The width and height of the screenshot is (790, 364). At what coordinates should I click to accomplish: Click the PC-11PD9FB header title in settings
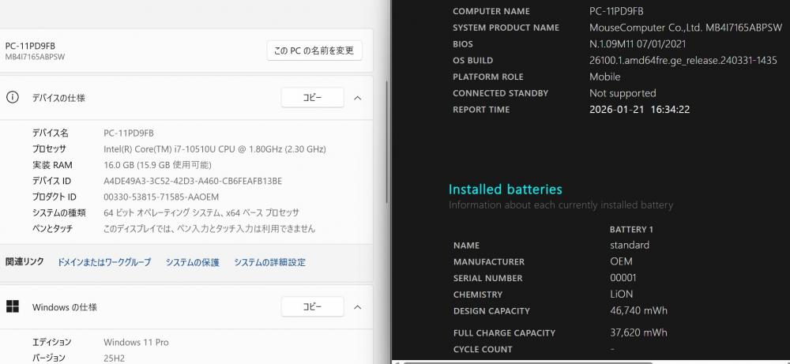coord(30,46)
